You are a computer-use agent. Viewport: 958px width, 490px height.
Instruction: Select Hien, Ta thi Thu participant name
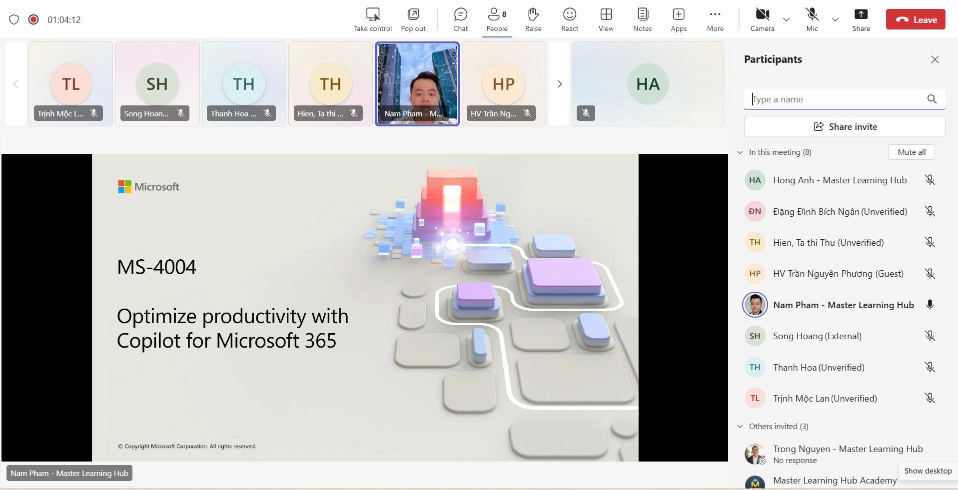click(x=828, y=243)
